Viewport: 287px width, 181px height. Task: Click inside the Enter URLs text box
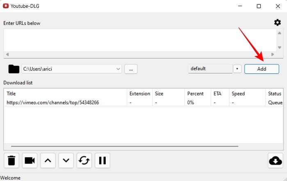(140, 40)
